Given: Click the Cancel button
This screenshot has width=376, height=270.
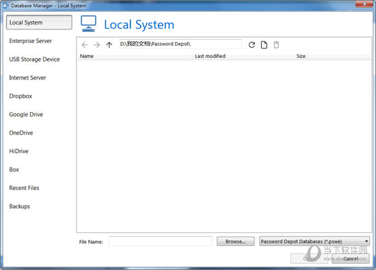Looking at the screenshot, I should tap(351, 259).
